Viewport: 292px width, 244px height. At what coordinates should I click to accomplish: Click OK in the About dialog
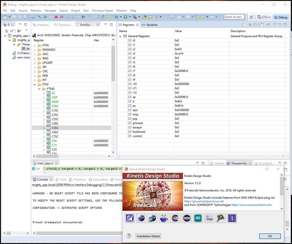pos(270,236)
